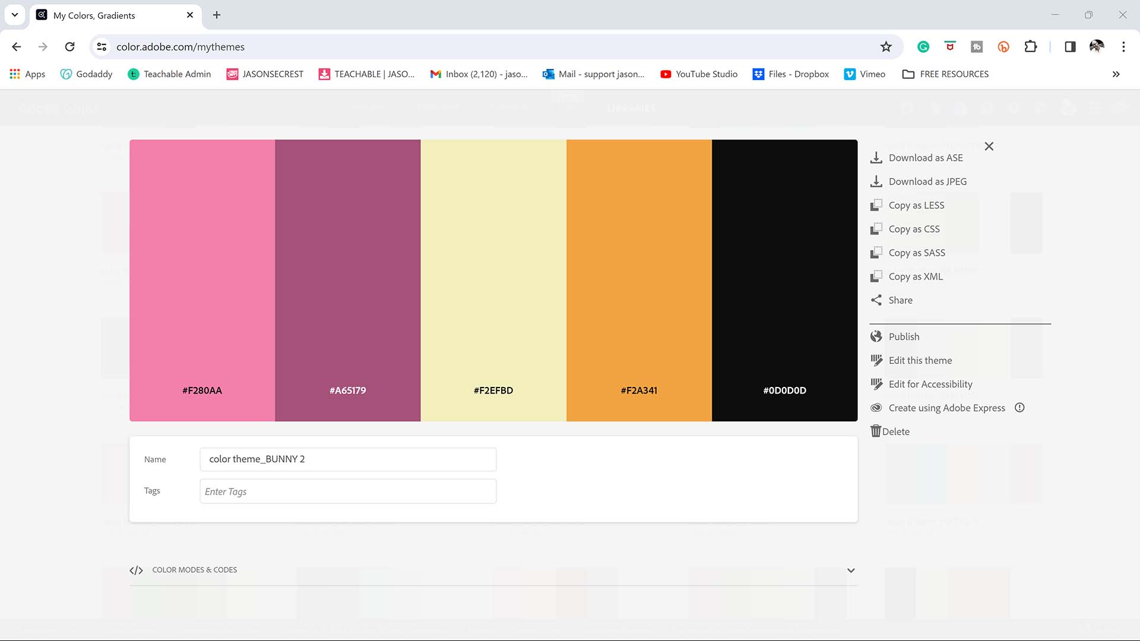Open the JASONSECREST bookmark
1140x641 pixels.
265,74
